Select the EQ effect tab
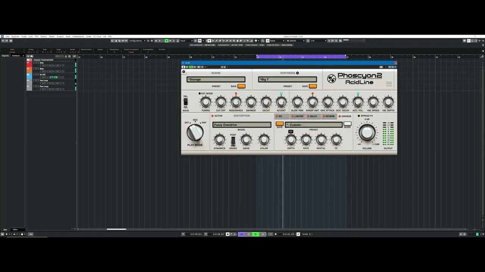 (282, 116)
